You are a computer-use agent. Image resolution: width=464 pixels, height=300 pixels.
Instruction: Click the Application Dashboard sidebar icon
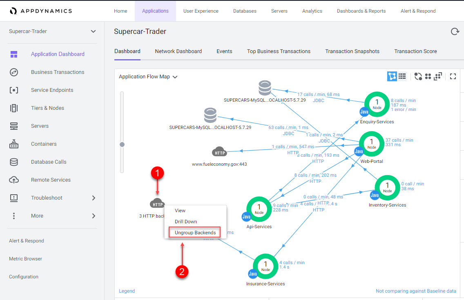pos(14,54)
